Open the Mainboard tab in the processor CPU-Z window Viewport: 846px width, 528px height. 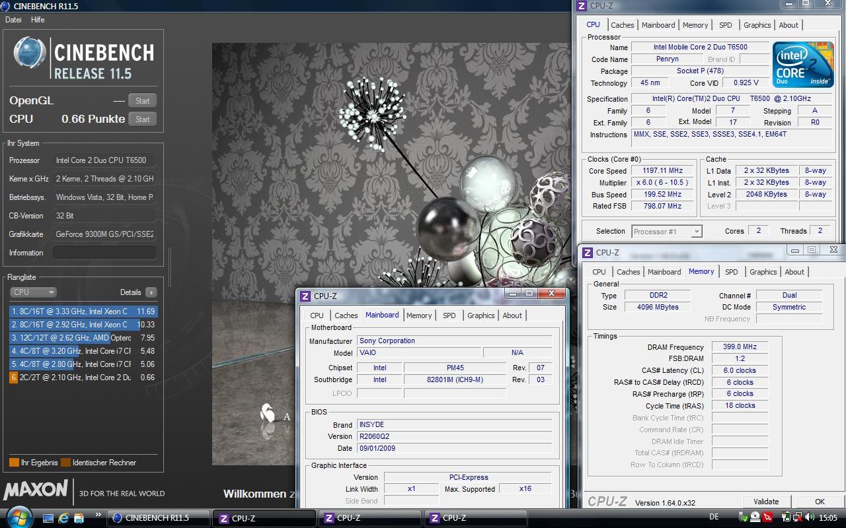coord(658,25)
